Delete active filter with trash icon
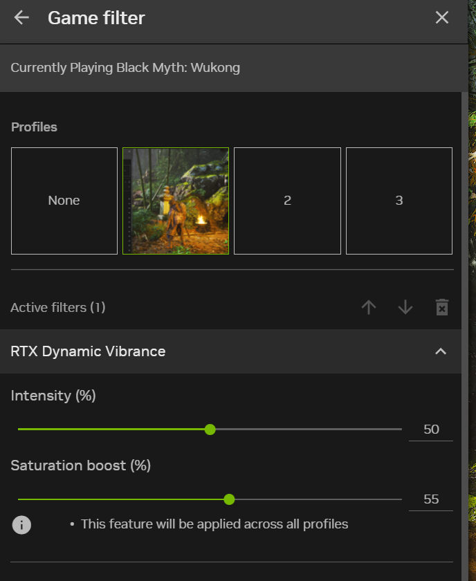 (442, 307)
